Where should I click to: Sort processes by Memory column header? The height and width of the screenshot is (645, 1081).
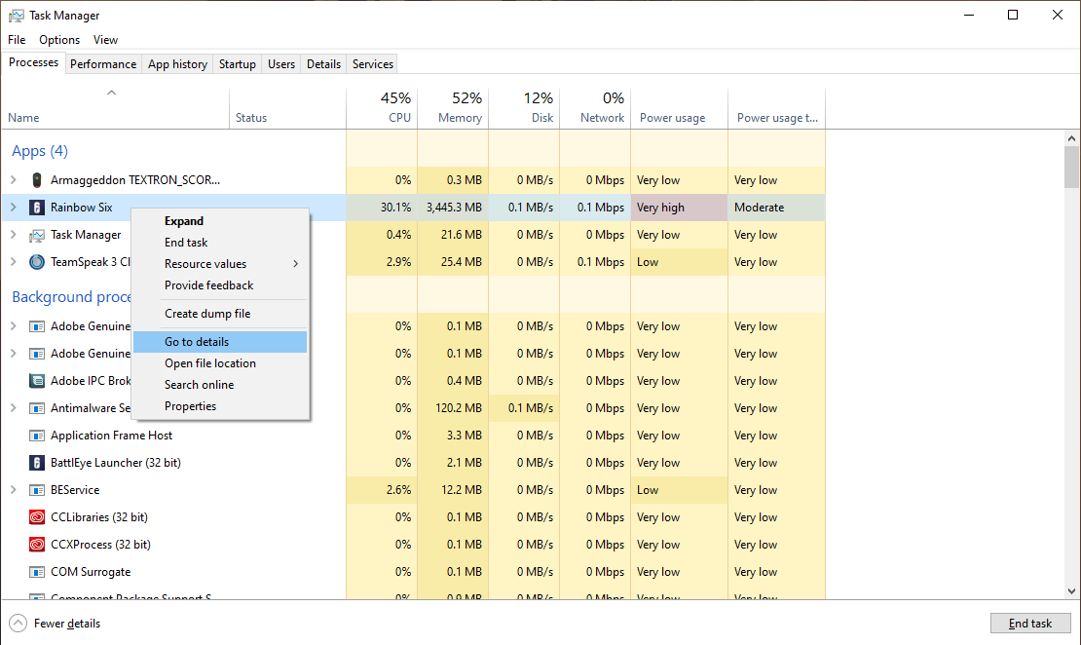click(x=453, y=108)
